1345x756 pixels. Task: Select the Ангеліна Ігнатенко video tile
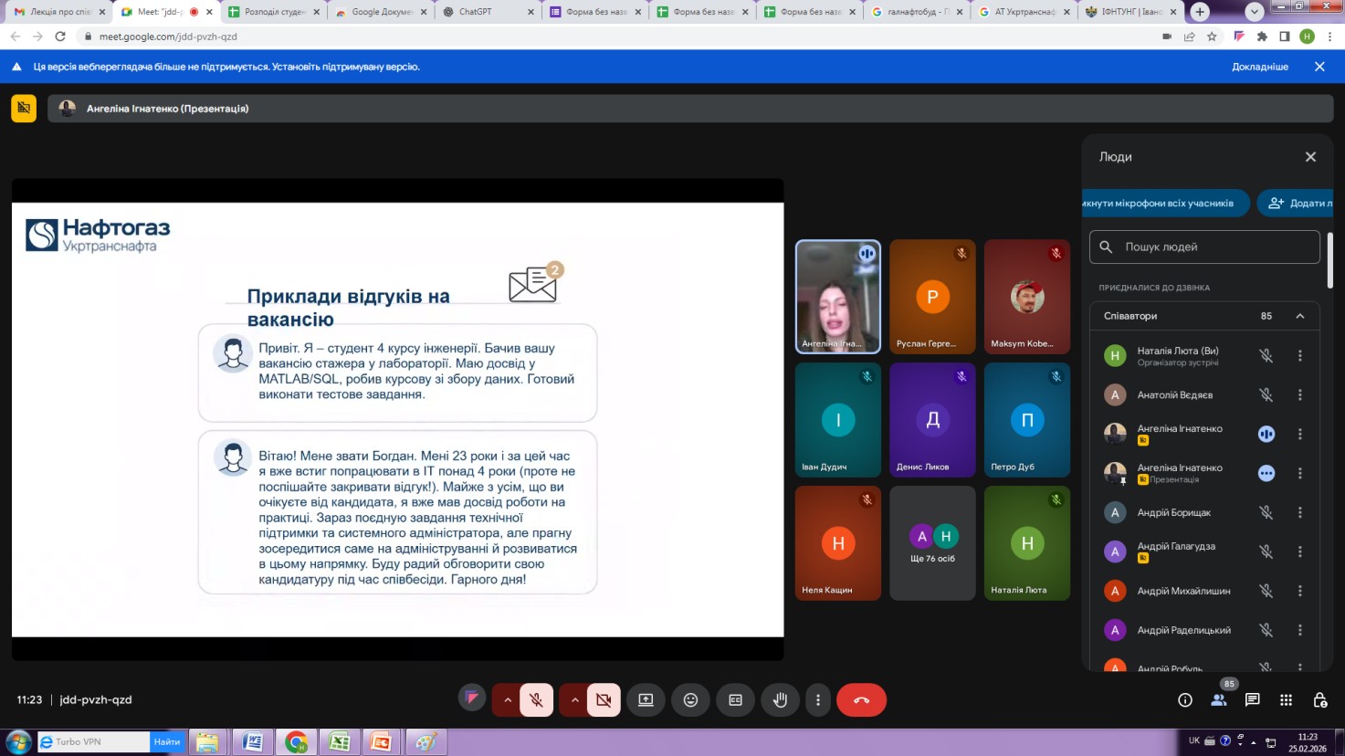tap(838, 297)
